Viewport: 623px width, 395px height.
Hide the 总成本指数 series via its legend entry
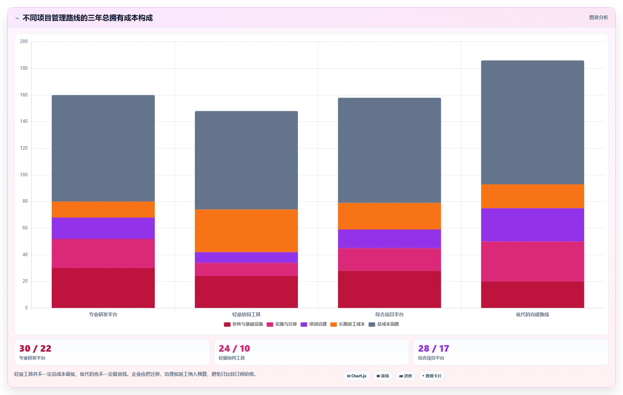pyautogui.click(x=384, y=324)
